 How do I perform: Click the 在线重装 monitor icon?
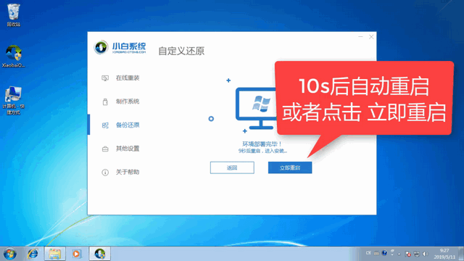[x=105, y=78]
